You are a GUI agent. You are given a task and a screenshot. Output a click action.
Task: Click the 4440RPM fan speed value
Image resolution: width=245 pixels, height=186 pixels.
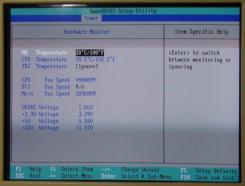(85, 80)
